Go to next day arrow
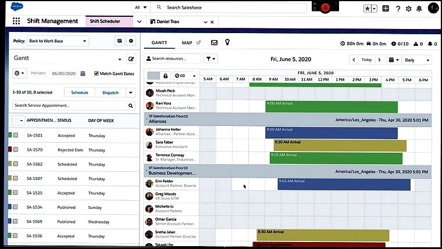Viewport: 442px width, 249px height. (379, 60)
